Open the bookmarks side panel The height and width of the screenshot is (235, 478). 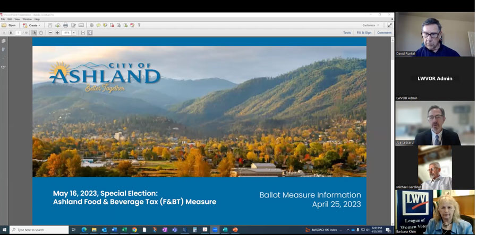(x=4, y=49)
